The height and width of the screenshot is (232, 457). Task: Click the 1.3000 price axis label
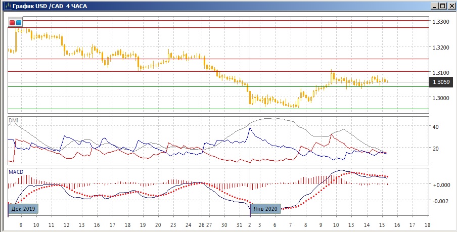point(440,98)
